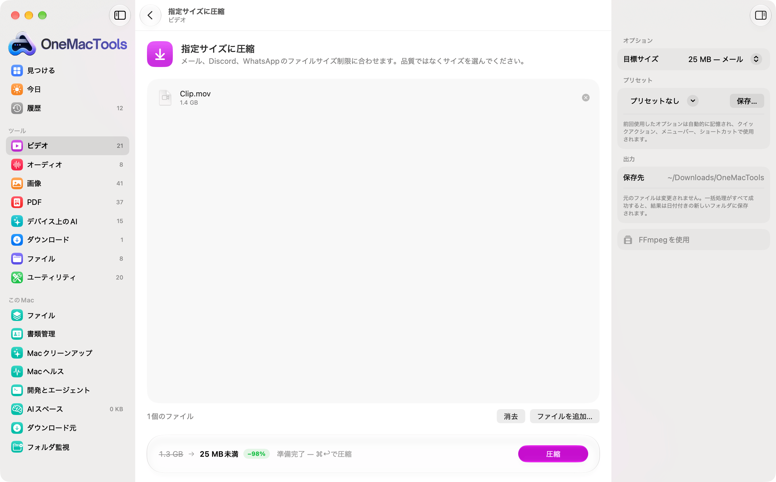Click the 消去 button
The width and height of the screenshot is (776, 482).
[x=511, y=416]
